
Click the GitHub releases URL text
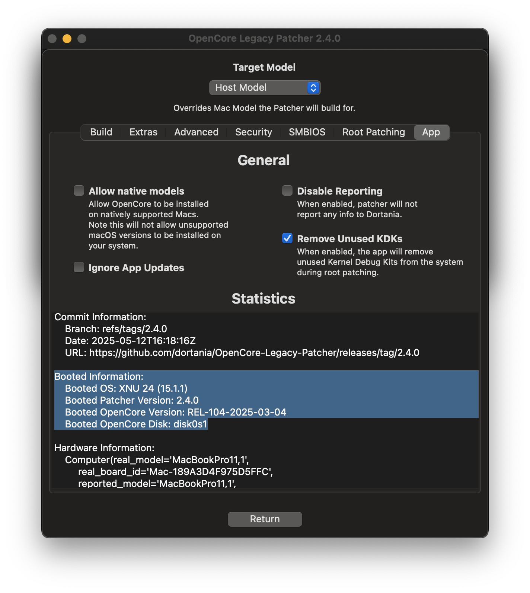click(x=254, y=353)
